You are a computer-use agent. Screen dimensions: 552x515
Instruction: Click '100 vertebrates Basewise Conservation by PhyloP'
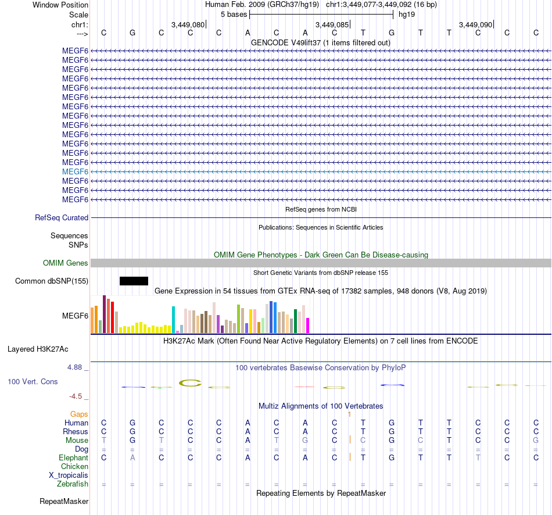click(321, 368)
